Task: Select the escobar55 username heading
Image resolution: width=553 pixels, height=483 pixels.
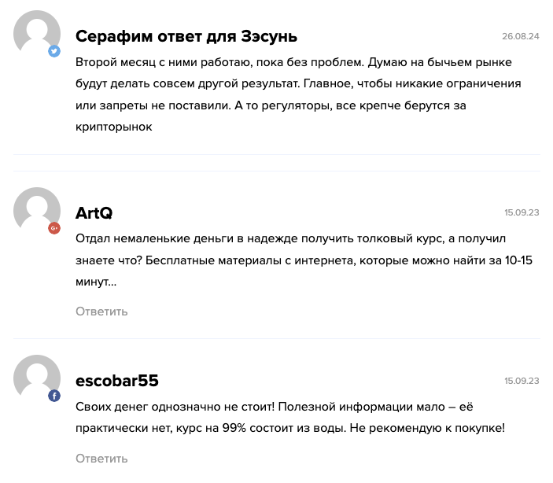Action: tap(117, 381)
